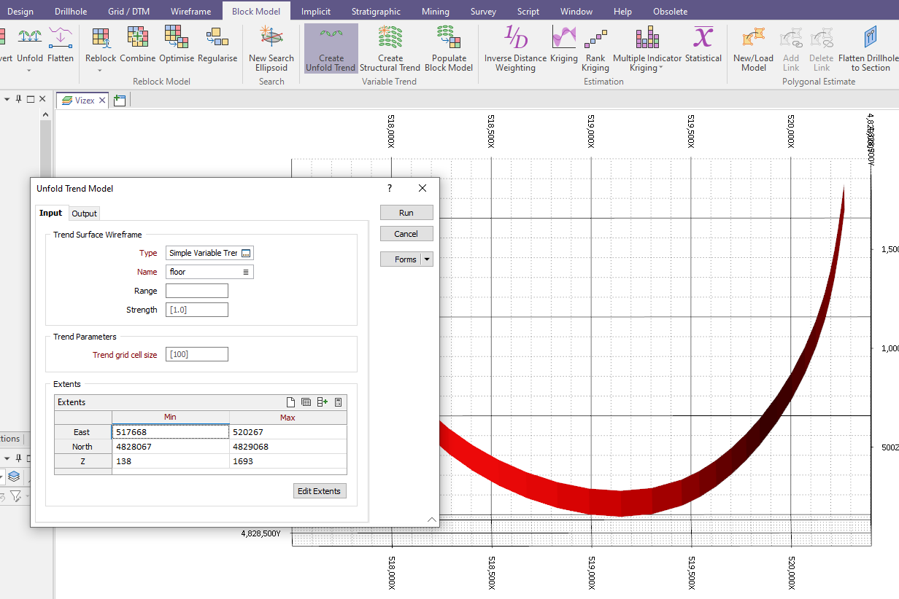Screen dimensions: 899x599
Task: Switch to the Output tab
Action: (84, 213)
